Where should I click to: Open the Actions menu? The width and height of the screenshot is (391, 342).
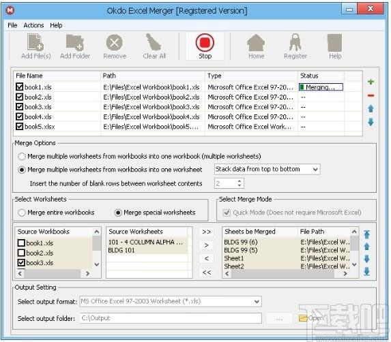[x=33, y=25]
